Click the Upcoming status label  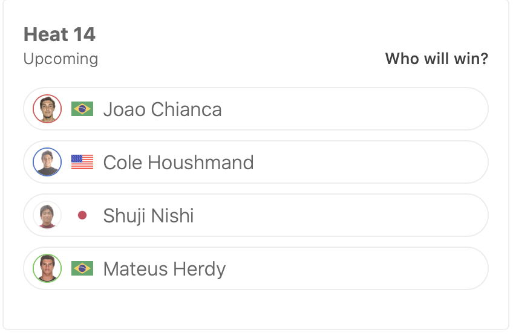click(60, 59)
